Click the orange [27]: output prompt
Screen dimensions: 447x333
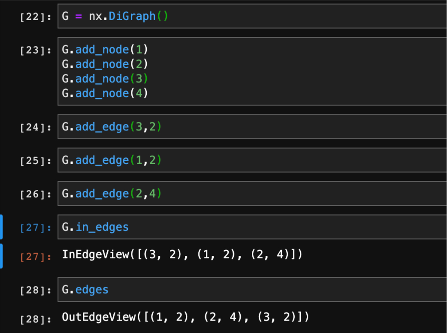[36, 255]
